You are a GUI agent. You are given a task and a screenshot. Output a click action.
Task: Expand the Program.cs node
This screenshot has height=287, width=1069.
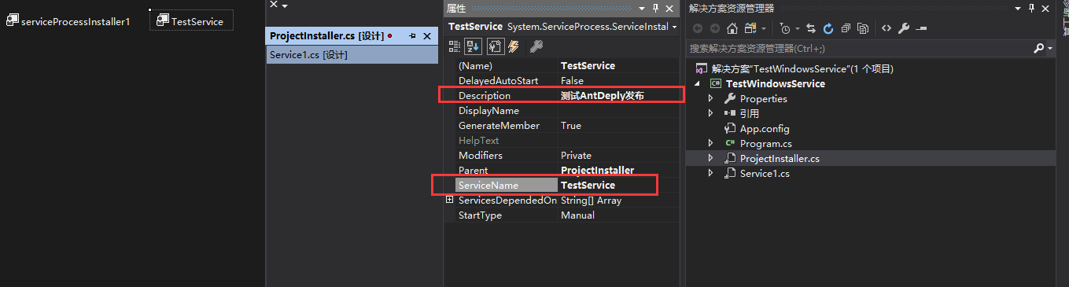[710, 143]
